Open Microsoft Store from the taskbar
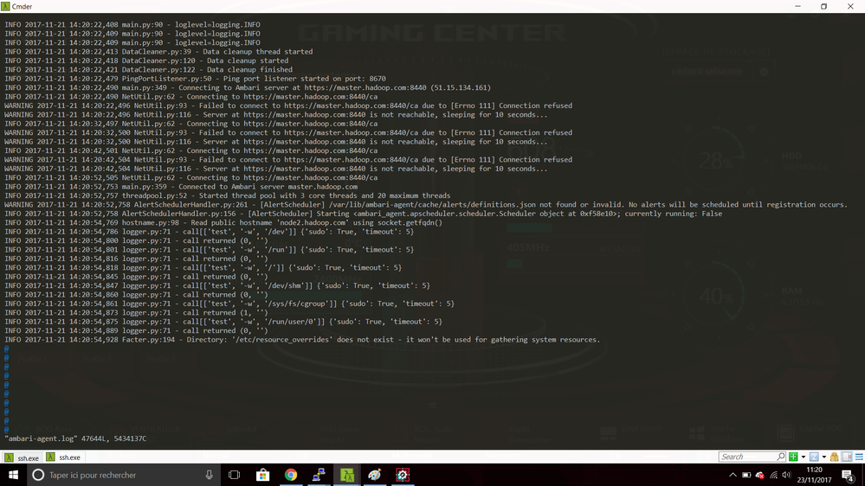This screenshot has width=865, height=486. 262,475
